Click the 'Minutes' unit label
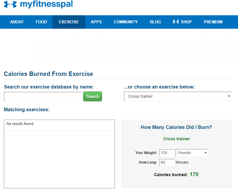The width and height of the screenshot is (238, 195). click(182, 162)
